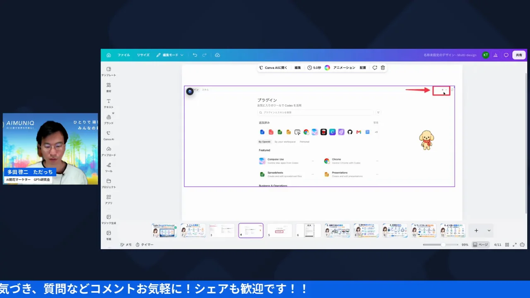Open the Canva AI sidebar panel
The width and height of the screenshot is (530, 298).
pyautogui.click(x=108, y=136)
